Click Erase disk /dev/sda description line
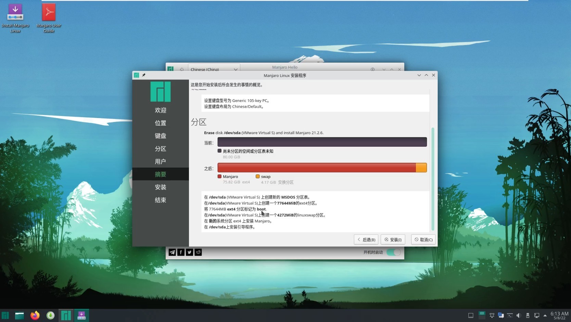 264,133
